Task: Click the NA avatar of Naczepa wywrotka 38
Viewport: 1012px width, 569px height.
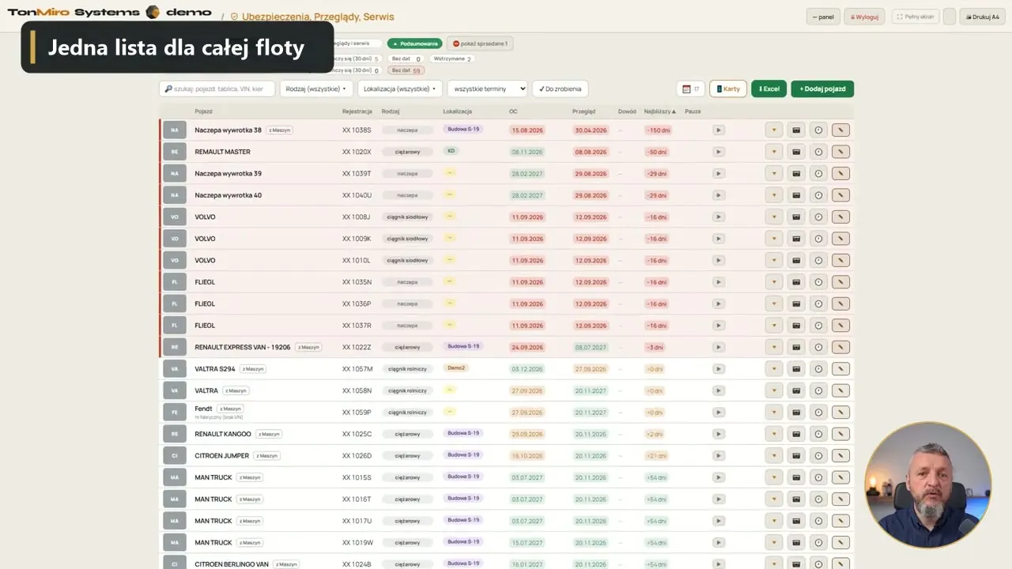Action: 175,130
